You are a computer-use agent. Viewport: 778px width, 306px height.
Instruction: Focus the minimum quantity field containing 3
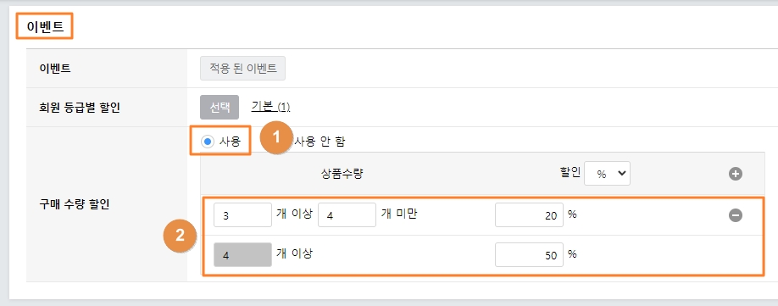pyautogui.click(x=242, y=214)
